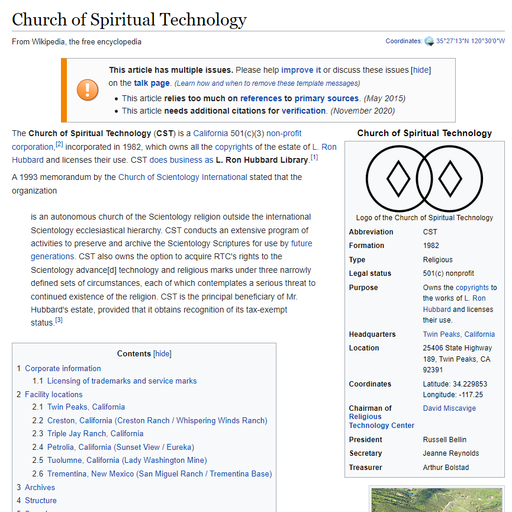Screen dimensions: 512x512
Task: Click the globe icon beside Coordinates
Action: coord(429,41)
